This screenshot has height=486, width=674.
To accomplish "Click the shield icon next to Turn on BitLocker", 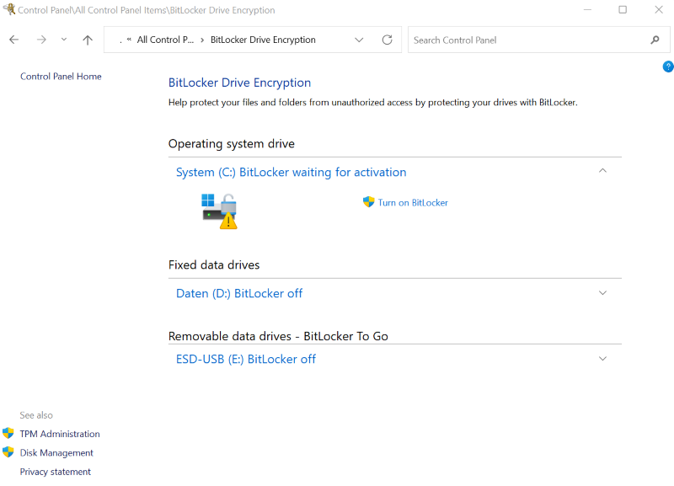I will click(368, 202).
